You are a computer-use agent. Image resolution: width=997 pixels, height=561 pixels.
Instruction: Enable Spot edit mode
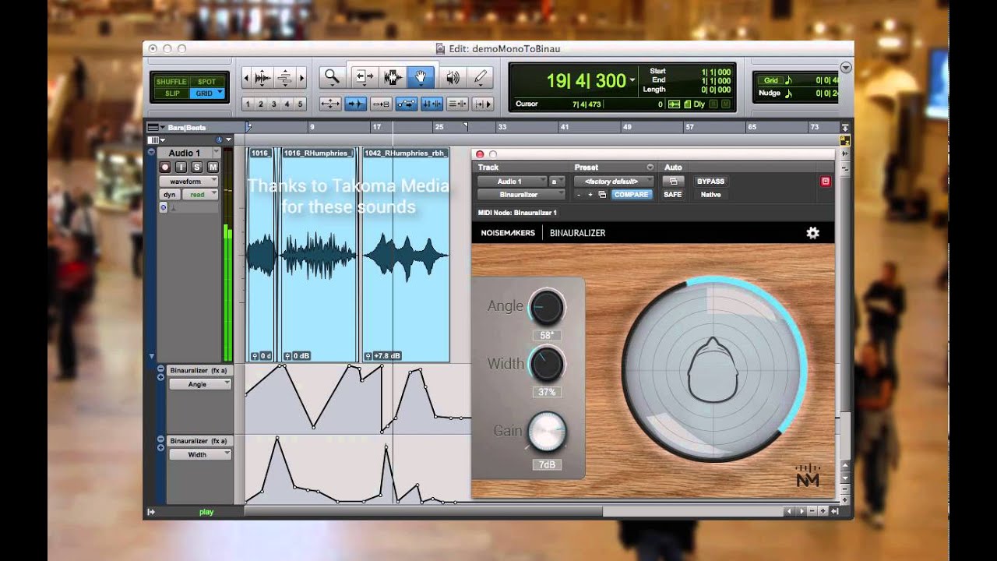tap(206, 81)
